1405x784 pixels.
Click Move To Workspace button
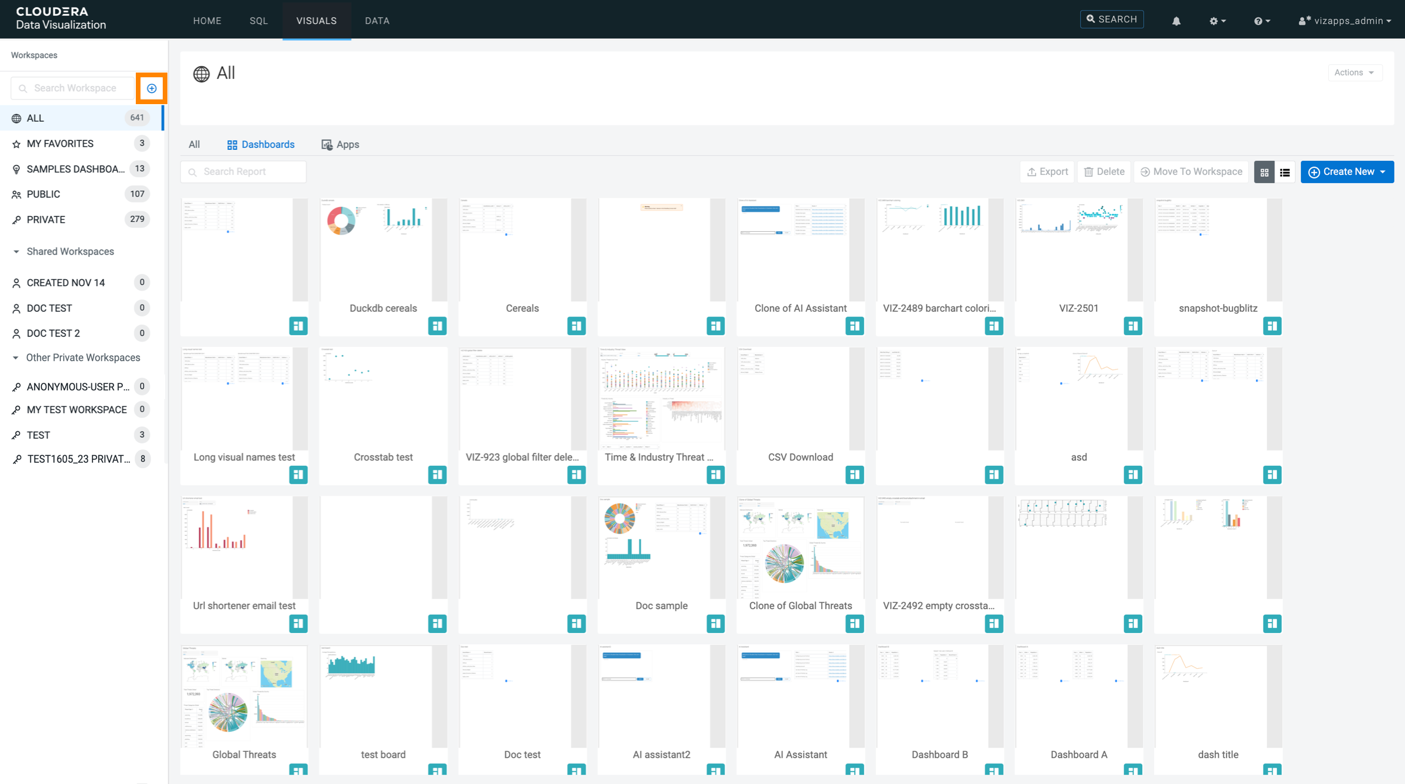pyautogui.click(x=1191, y=171)
